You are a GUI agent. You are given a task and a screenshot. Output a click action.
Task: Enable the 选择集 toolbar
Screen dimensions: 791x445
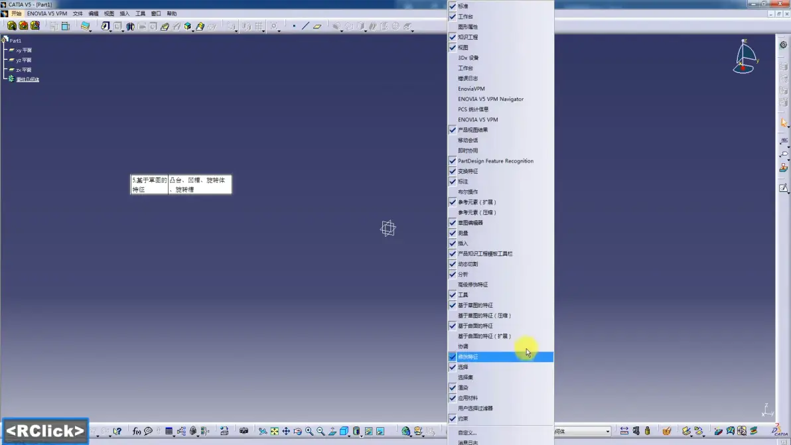point(500,377)
